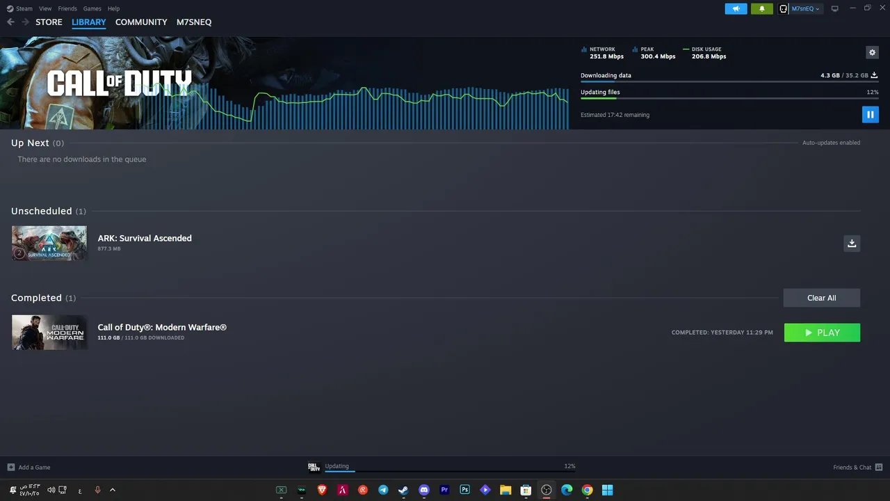Viewport: 890px width, 501px height.
Task: Open Microsoft Edge from taskbar
Action: (x=567, y=490)
